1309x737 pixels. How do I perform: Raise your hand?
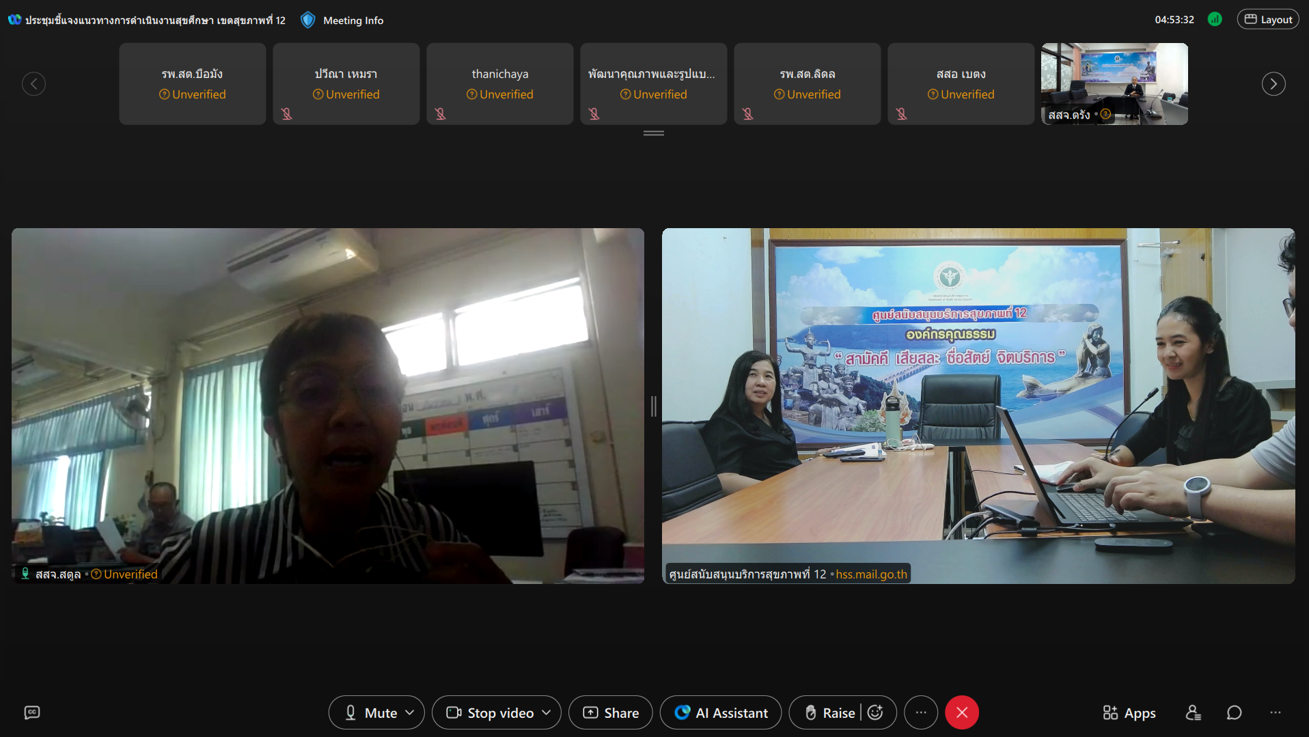[x=830, y=712]
